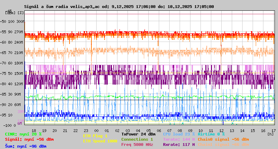
Task: Select the 12 hour mark on time axis
Action: click(x=221, y=130)
